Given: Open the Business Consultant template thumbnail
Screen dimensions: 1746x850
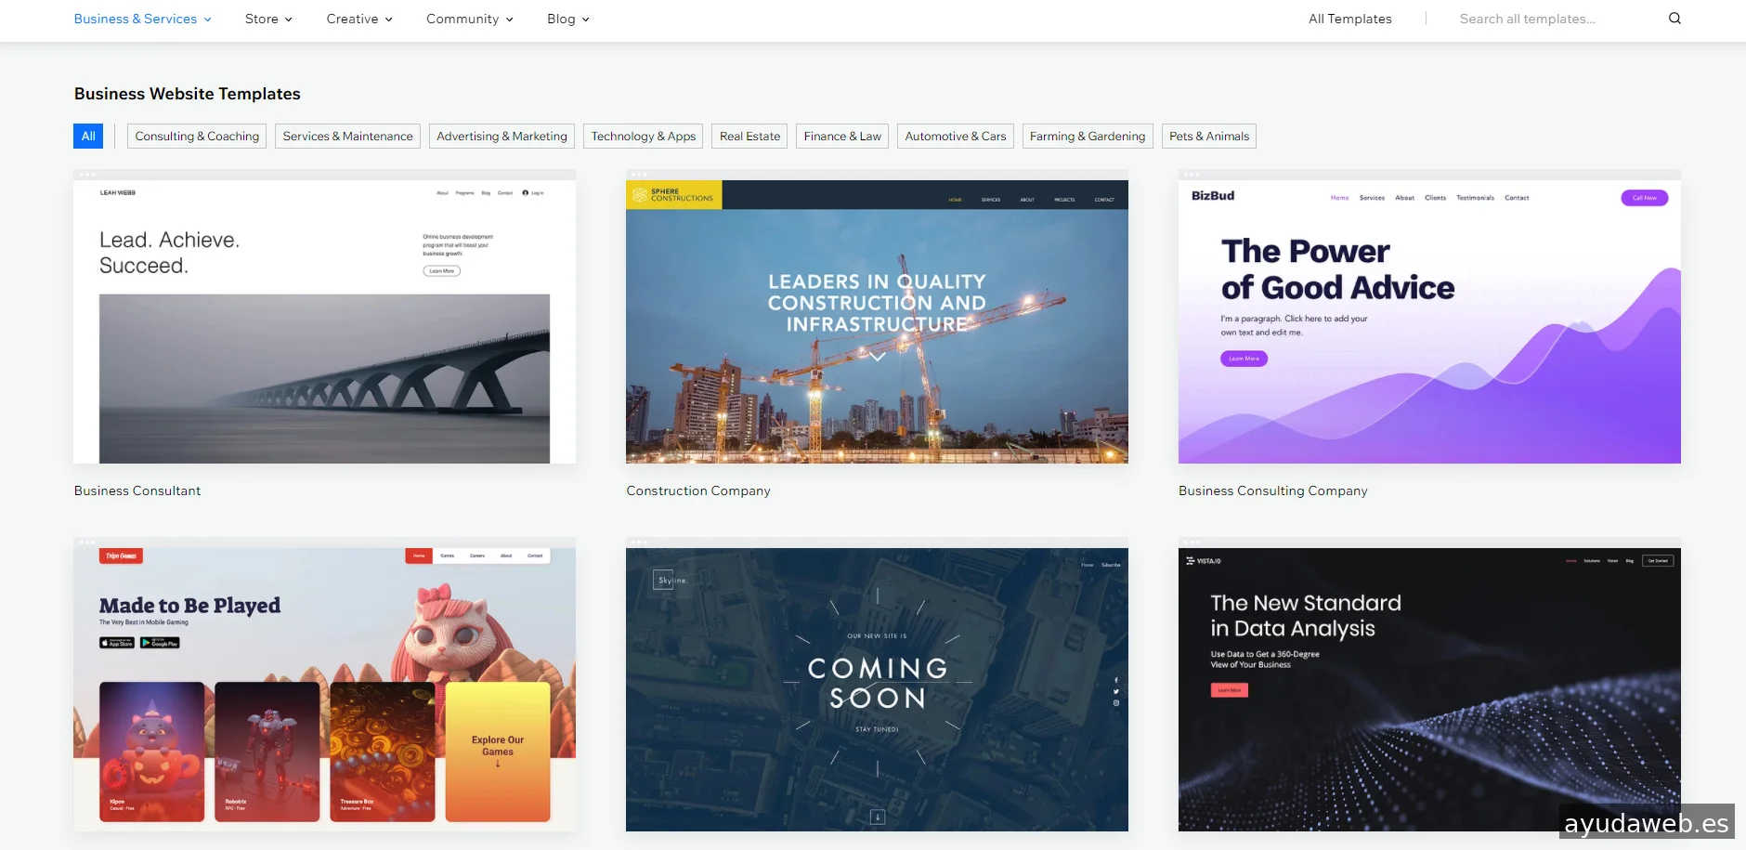Looking at the screenshot, I should pos(324,320).
